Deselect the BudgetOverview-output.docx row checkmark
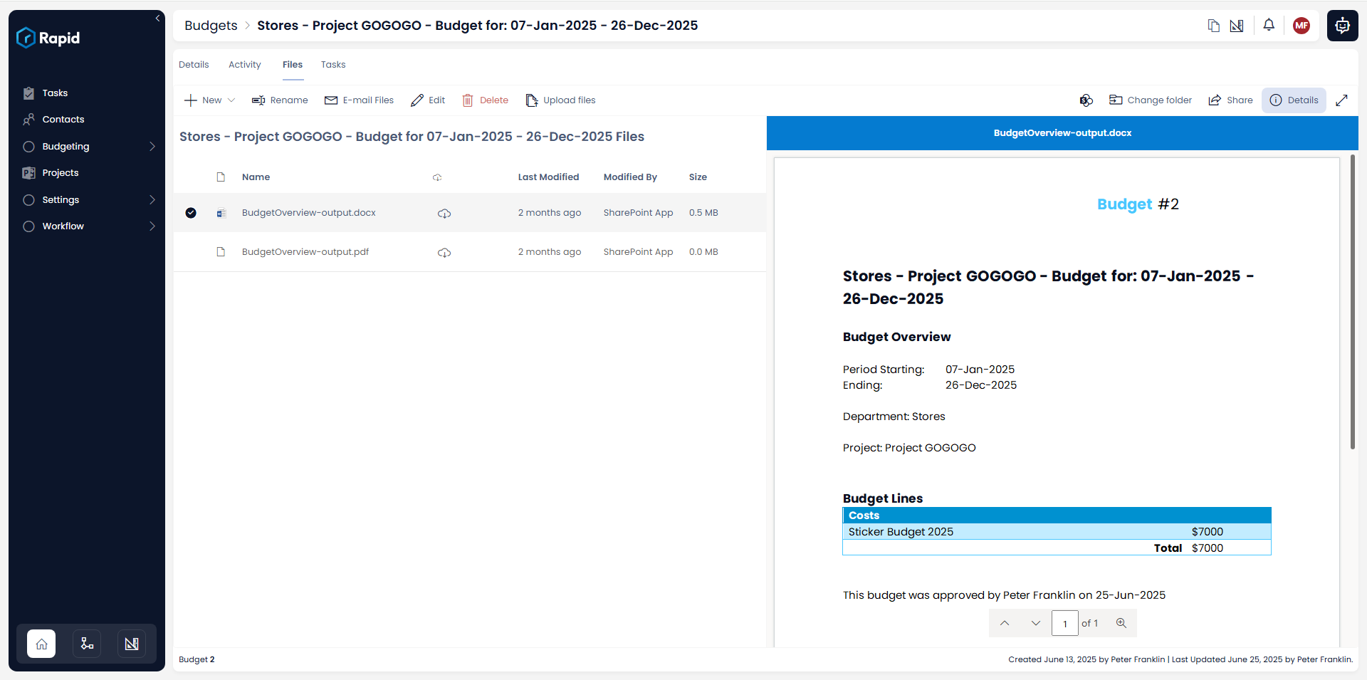 191,213
